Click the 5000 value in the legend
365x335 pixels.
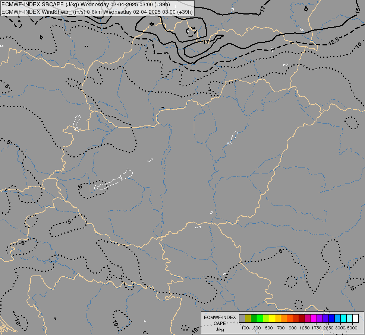coord(352,328)
